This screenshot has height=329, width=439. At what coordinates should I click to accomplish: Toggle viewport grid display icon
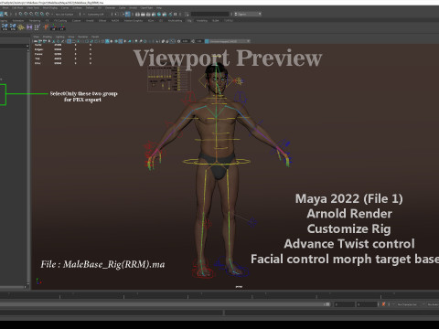coord(69,41)
